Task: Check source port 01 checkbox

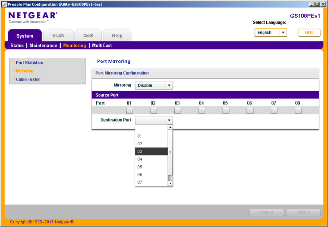Action: coord(129,110)
